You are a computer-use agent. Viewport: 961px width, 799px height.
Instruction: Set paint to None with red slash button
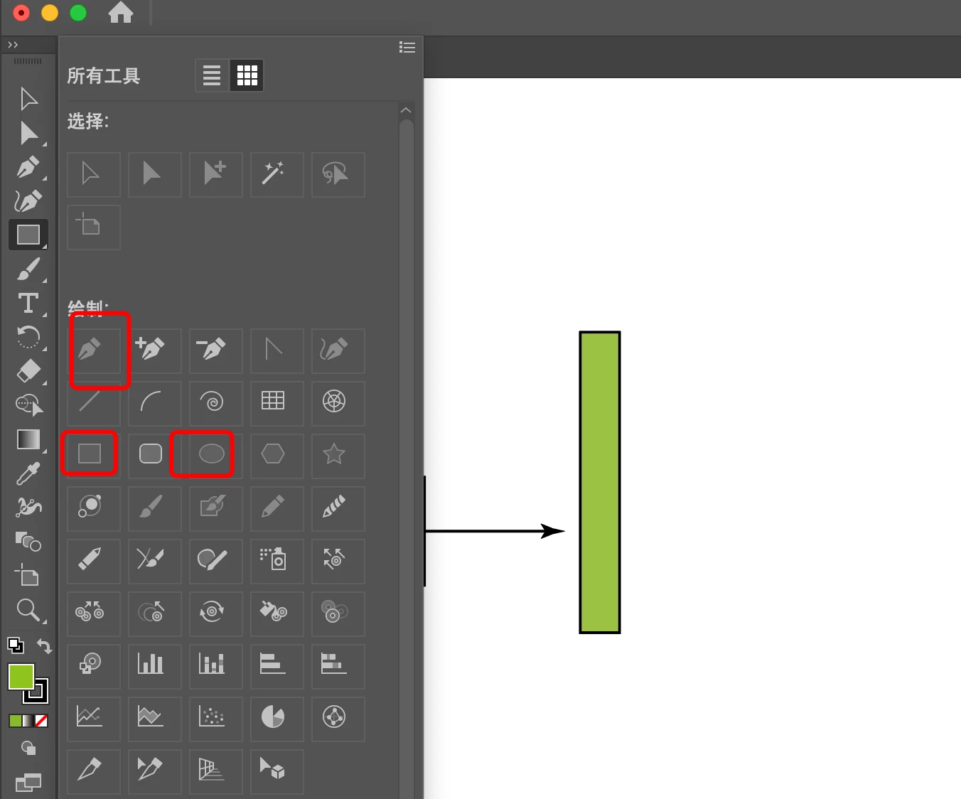pyautogui.click(x=42, y=721)
